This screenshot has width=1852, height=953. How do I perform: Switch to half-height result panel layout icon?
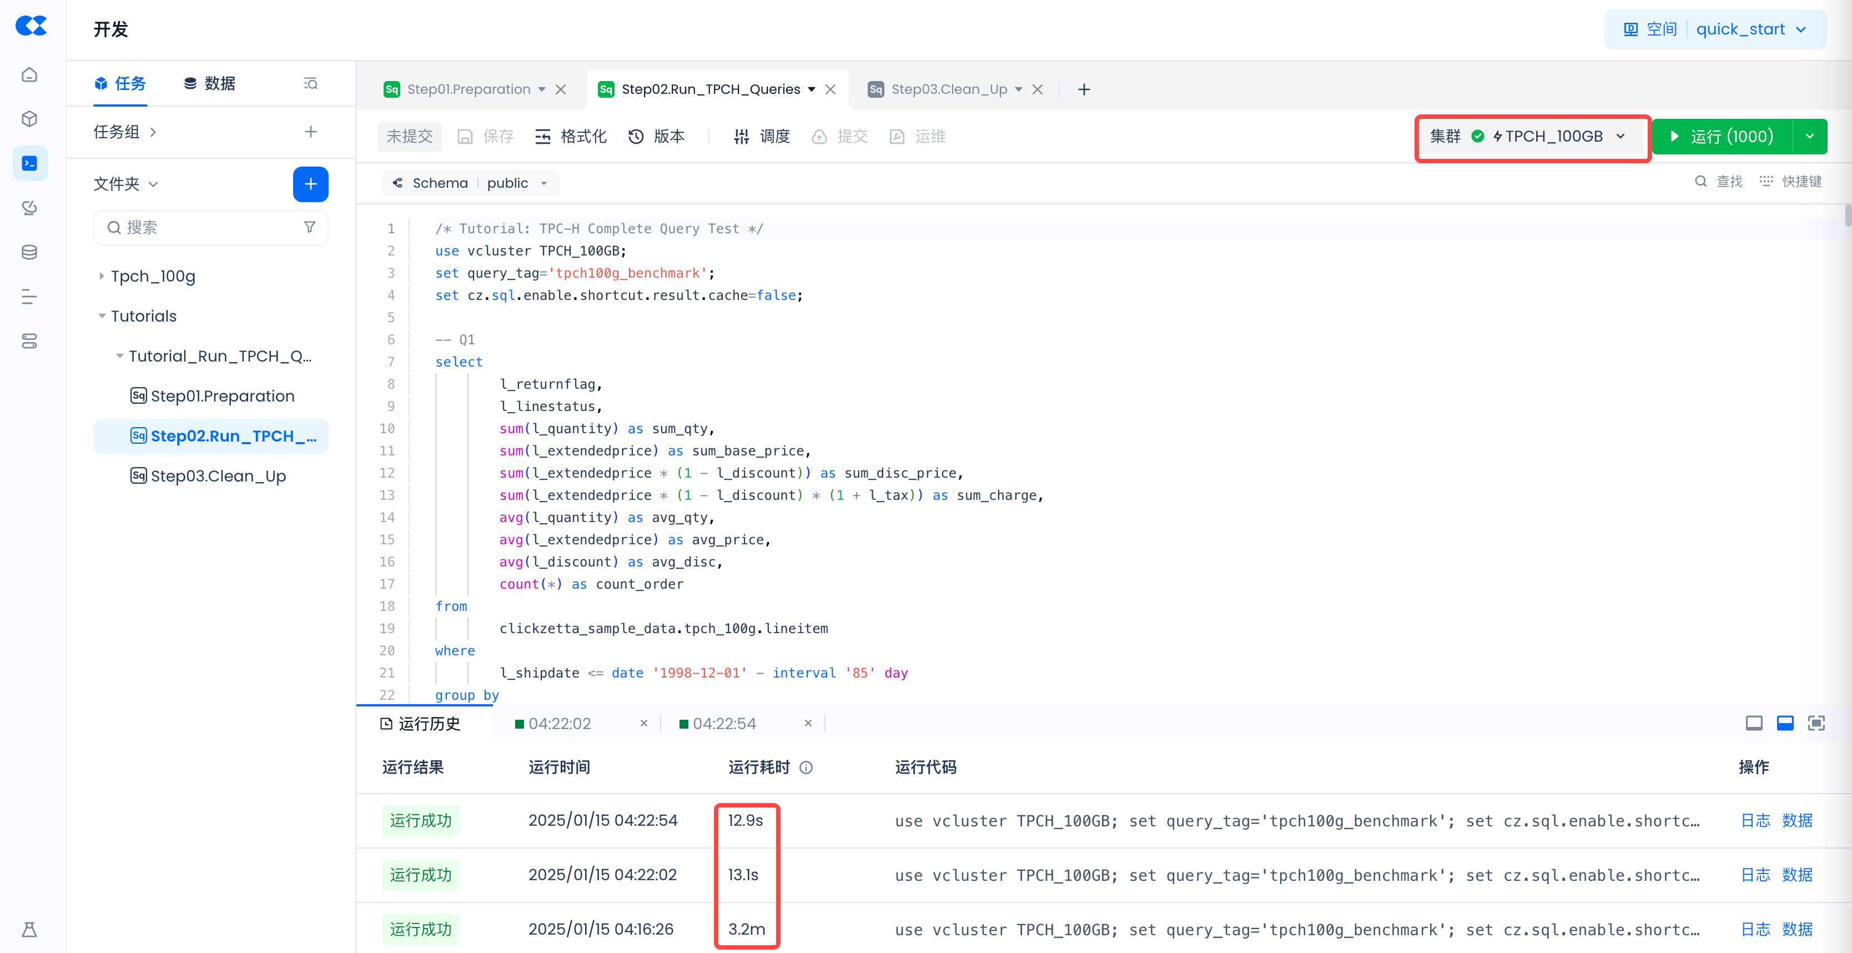pyautogui.click(x=1785, y=723)
